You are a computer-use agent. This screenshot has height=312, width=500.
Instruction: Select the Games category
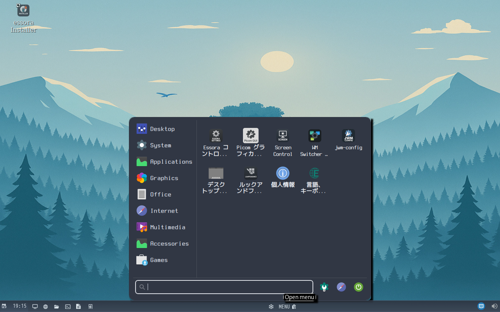coord(159,260)
